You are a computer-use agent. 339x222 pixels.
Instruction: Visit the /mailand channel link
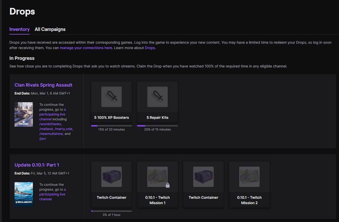point(46,129)
